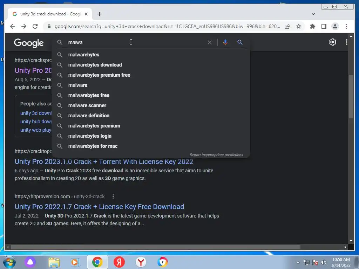Select the unity 3d crack download tab
This screenshot has width=359, height=269.
click(49, 14)
